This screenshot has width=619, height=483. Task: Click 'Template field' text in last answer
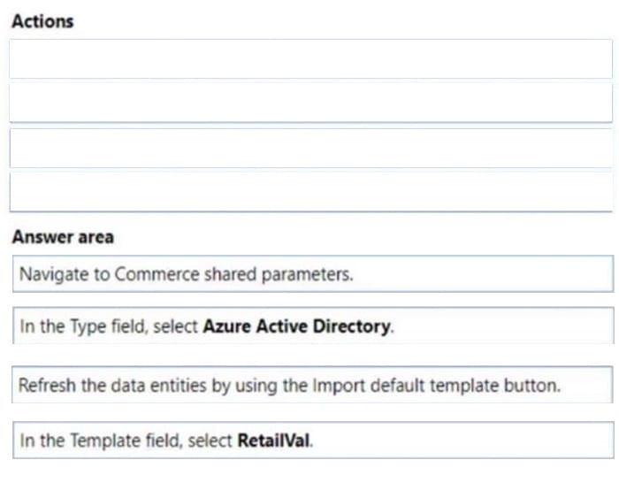126,441
